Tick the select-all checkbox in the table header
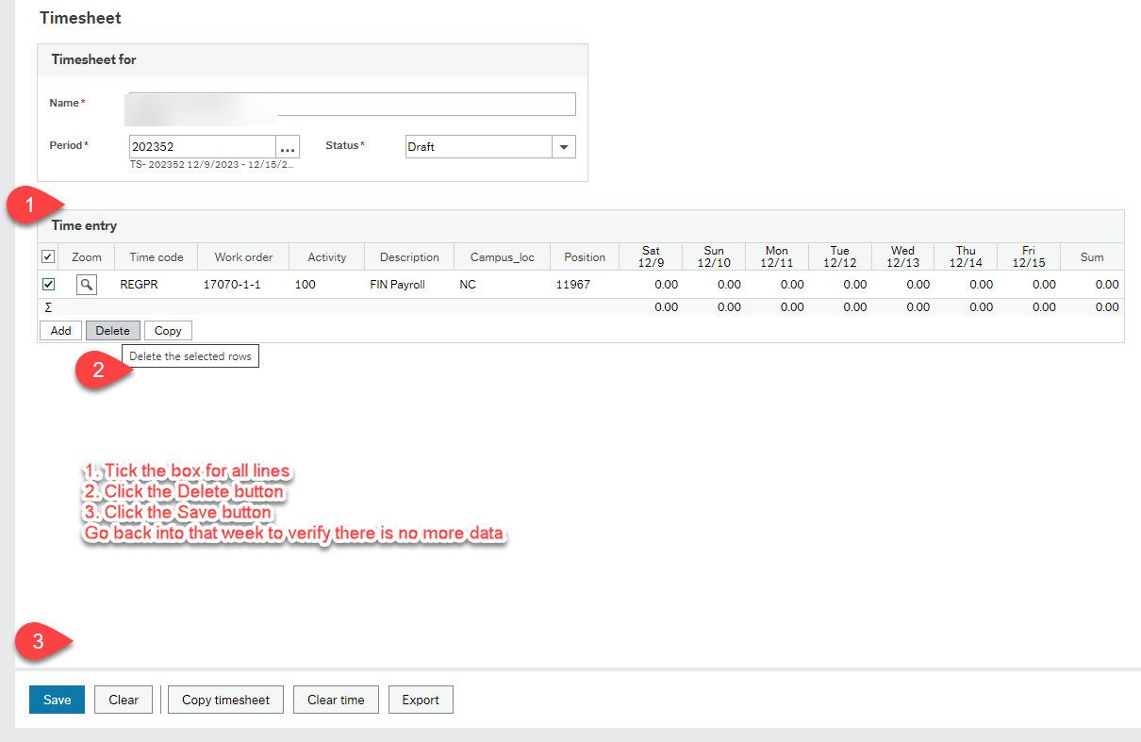 (x=46, y=256)
